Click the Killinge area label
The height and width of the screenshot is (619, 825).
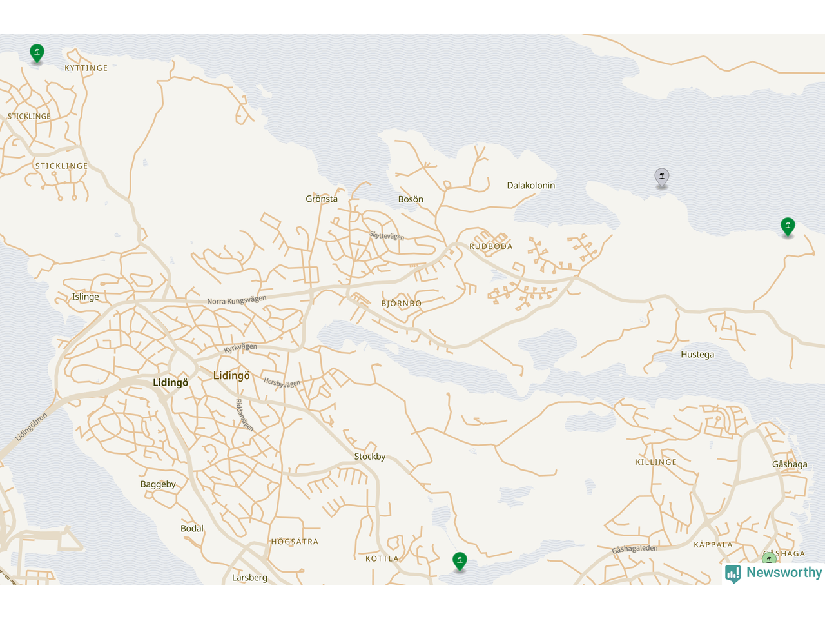click(656, 462)
